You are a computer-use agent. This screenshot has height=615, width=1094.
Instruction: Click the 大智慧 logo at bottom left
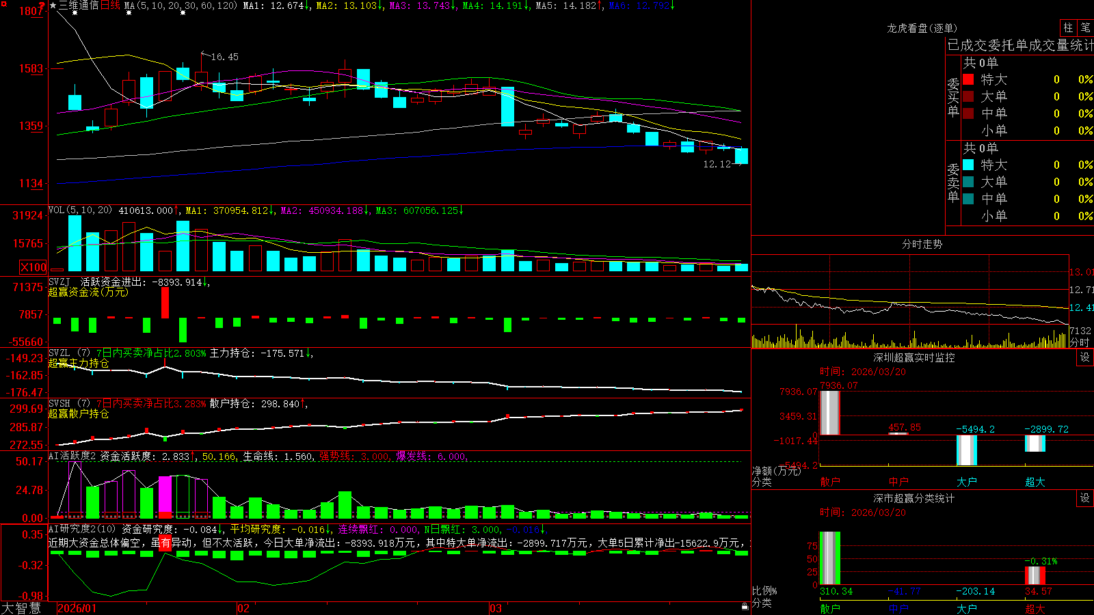(21, 608)
